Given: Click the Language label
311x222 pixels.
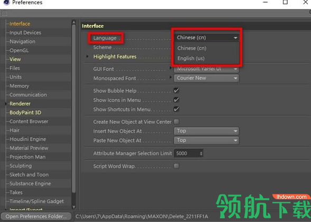Looking at the screenshot, I should (105, 38).
